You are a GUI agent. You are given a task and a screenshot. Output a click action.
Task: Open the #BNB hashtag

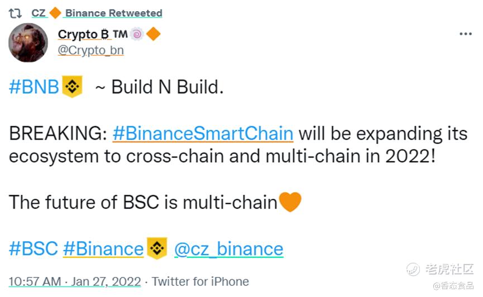pyautogui.click(x=34, y=87)
